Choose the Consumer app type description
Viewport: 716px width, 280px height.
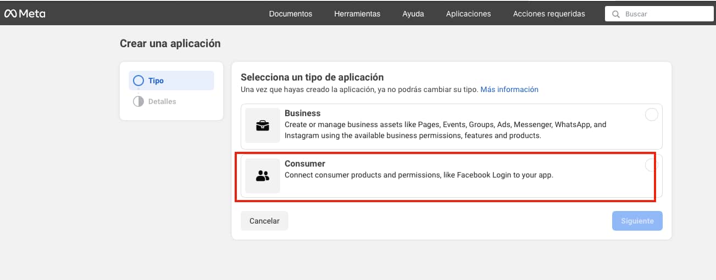(419, 175)
